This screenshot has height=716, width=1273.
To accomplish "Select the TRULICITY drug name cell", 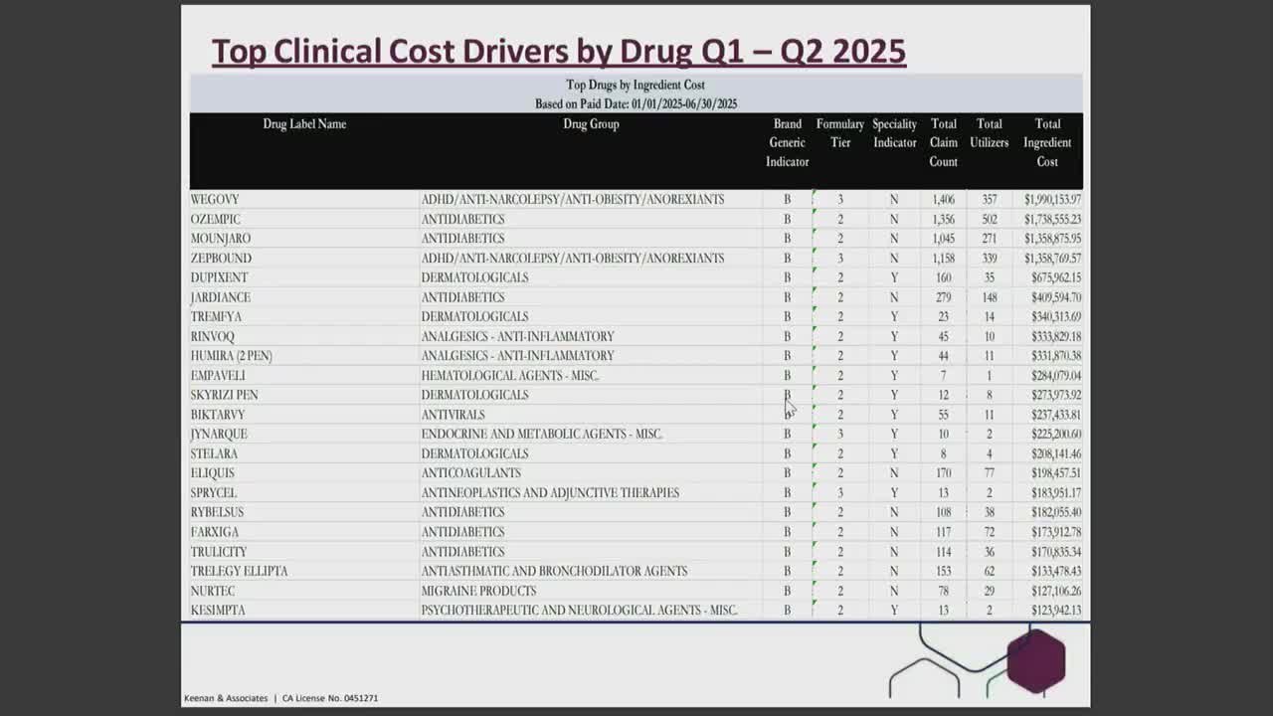I will [219, 552].
